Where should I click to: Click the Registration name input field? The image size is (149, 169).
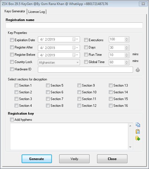[x=74, y=25]
